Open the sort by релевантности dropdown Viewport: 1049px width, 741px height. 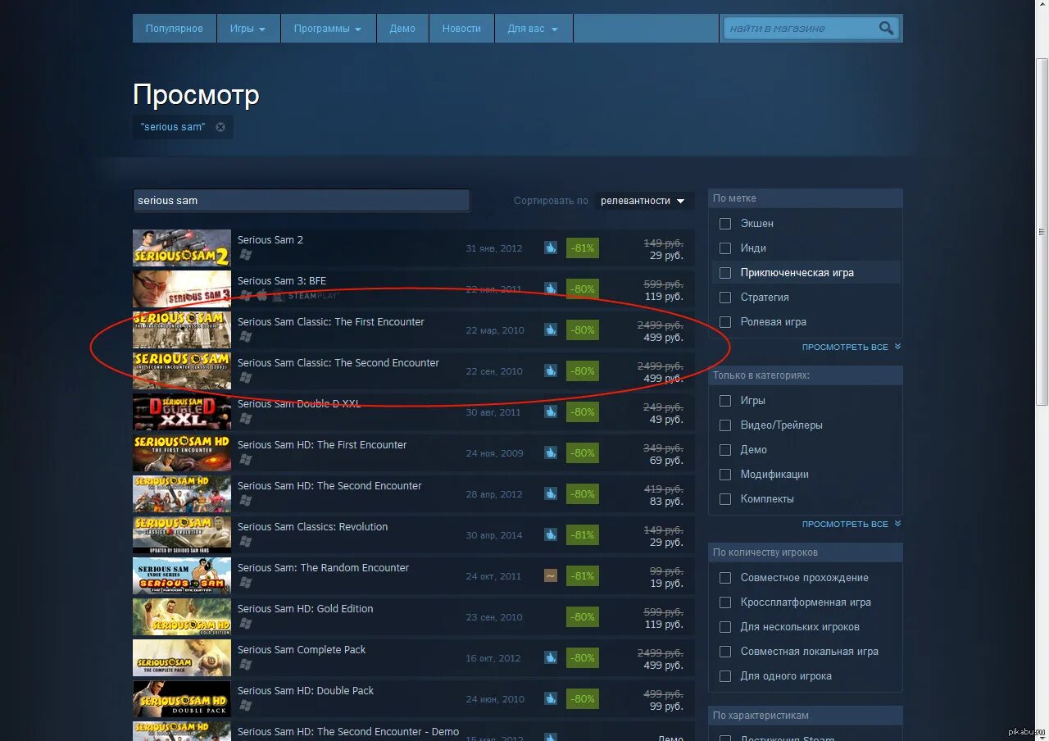tap(643, 200)
